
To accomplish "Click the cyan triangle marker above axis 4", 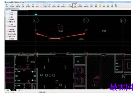I will (36, 15).
